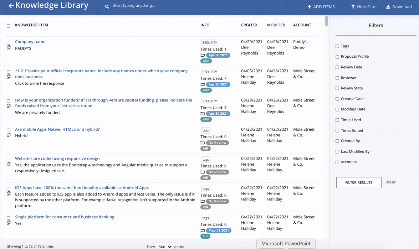
Task: Click copy icon for organization funded row
Action: click(x=9, y=106)
